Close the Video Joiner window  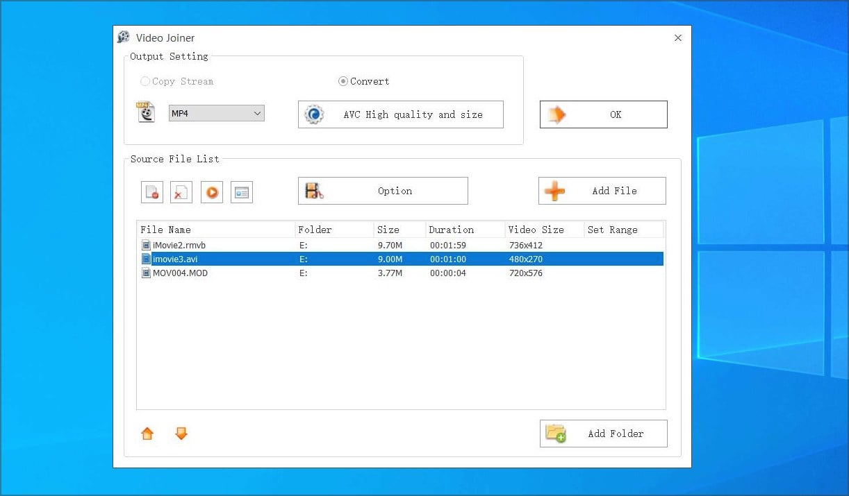click(678, 38)
